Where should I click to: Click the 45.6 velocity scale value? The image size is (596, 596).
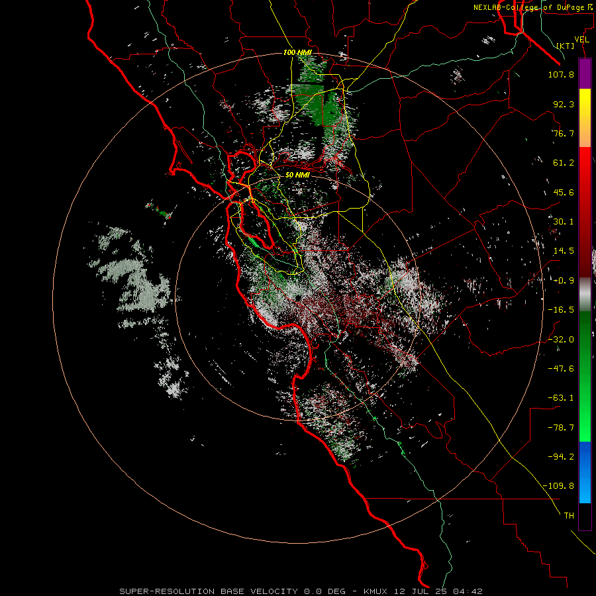[x=564, y=192]
